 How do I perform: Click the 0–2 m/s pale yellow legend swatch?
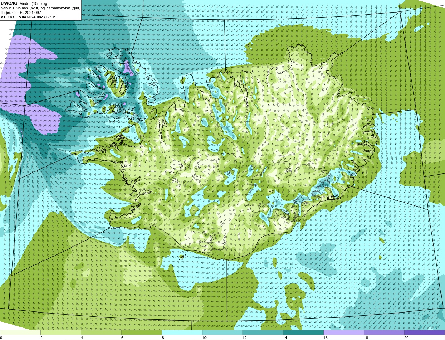point(20,332)
